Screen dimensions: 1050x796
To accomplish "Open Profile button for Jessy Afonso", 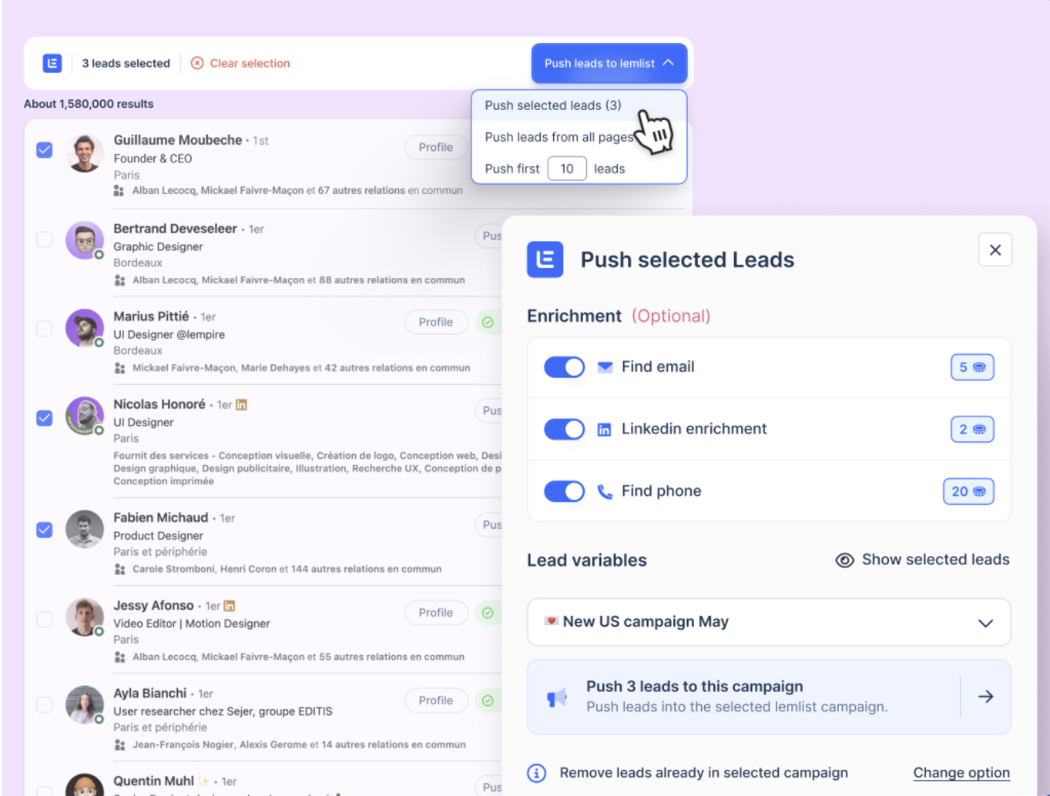I will pyautogui.click(x=436, y=613).
